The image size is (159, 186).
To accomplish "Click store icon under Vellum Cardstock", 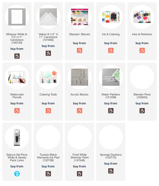I will point(48,53).
